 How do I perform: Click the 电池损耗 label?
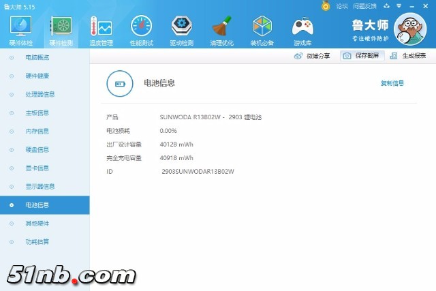[x=118, y=131]
